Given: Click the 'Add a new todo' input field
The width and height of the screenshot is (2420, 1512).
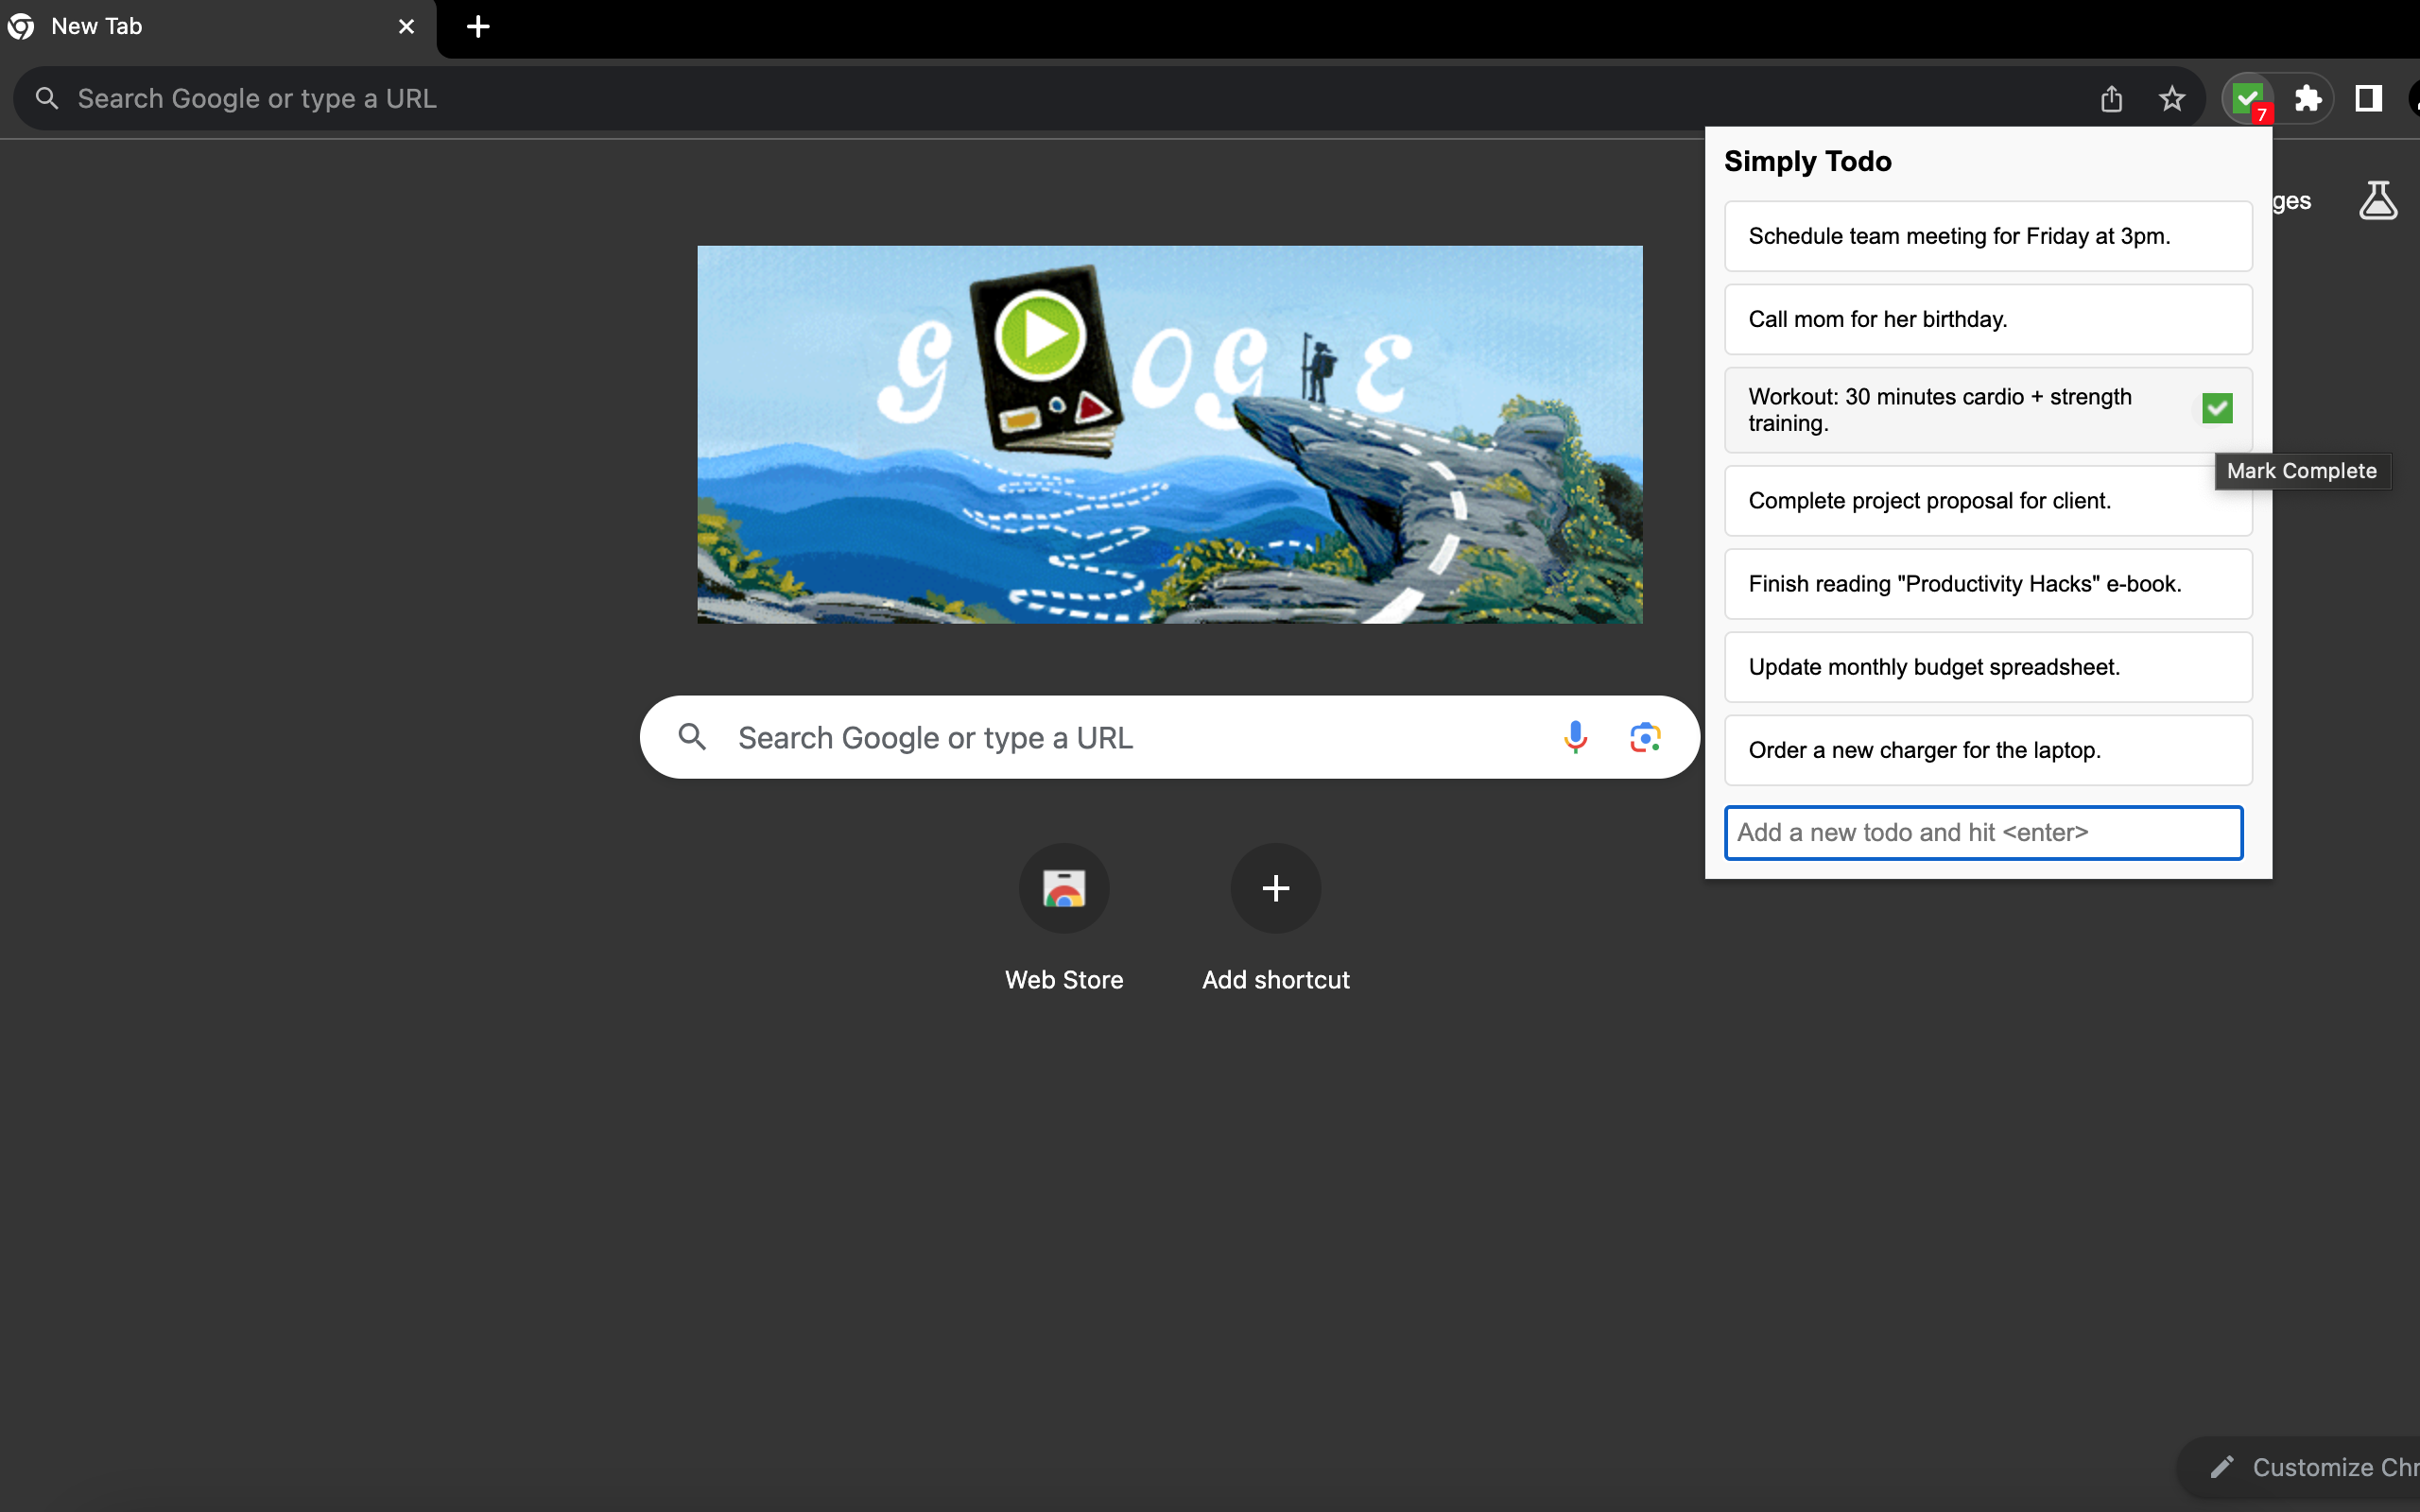Looking at the screenshot, I should [1983, 832].
